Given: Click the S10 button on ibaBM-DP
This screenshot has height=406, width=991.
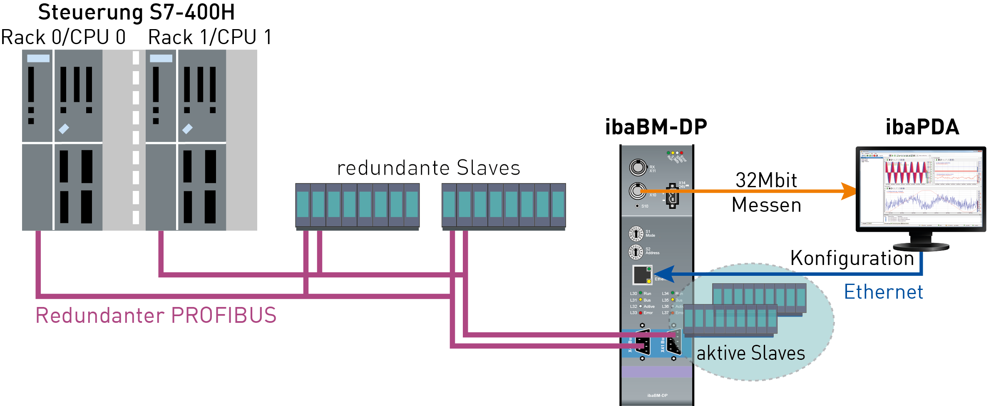Looking at the screenshot, I should (x=637, y=206).
